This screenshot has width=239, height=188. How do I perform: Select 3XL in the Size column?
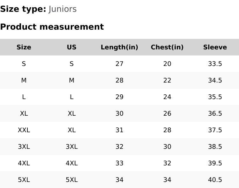pyautogui.click(x=24, y=147)
